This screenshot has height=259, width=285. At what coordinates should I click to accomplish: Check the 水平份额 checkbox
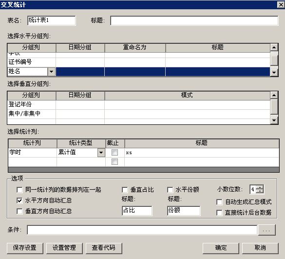click(170, 190)
